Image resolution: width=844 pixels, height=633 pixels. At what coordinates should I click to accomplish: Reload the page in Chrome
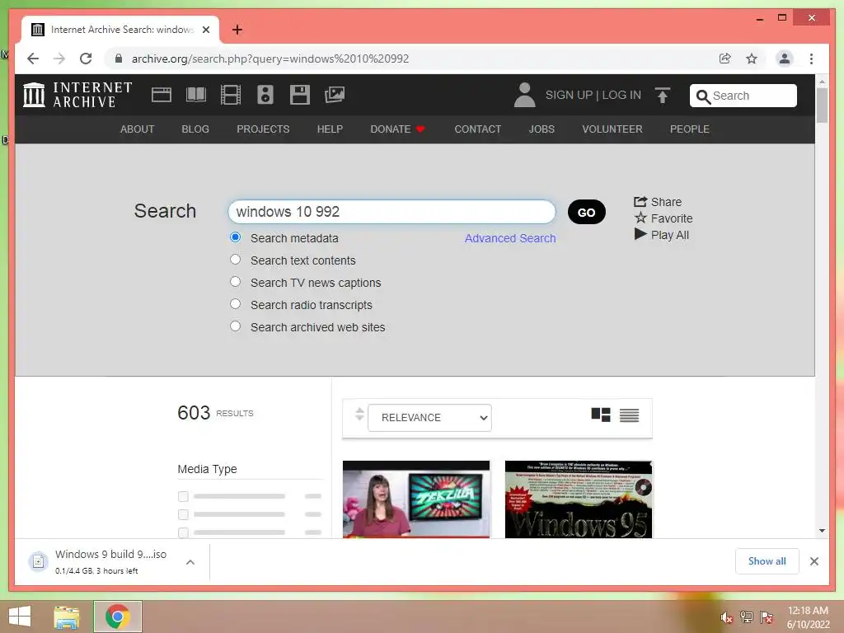pos(86,59)
